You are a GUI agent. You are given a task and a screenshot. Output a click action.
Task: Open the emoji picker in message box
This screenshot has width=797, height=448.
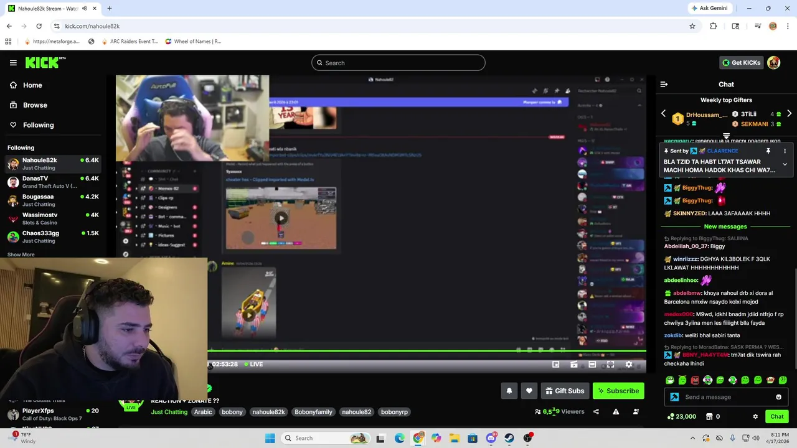point(778,397)
